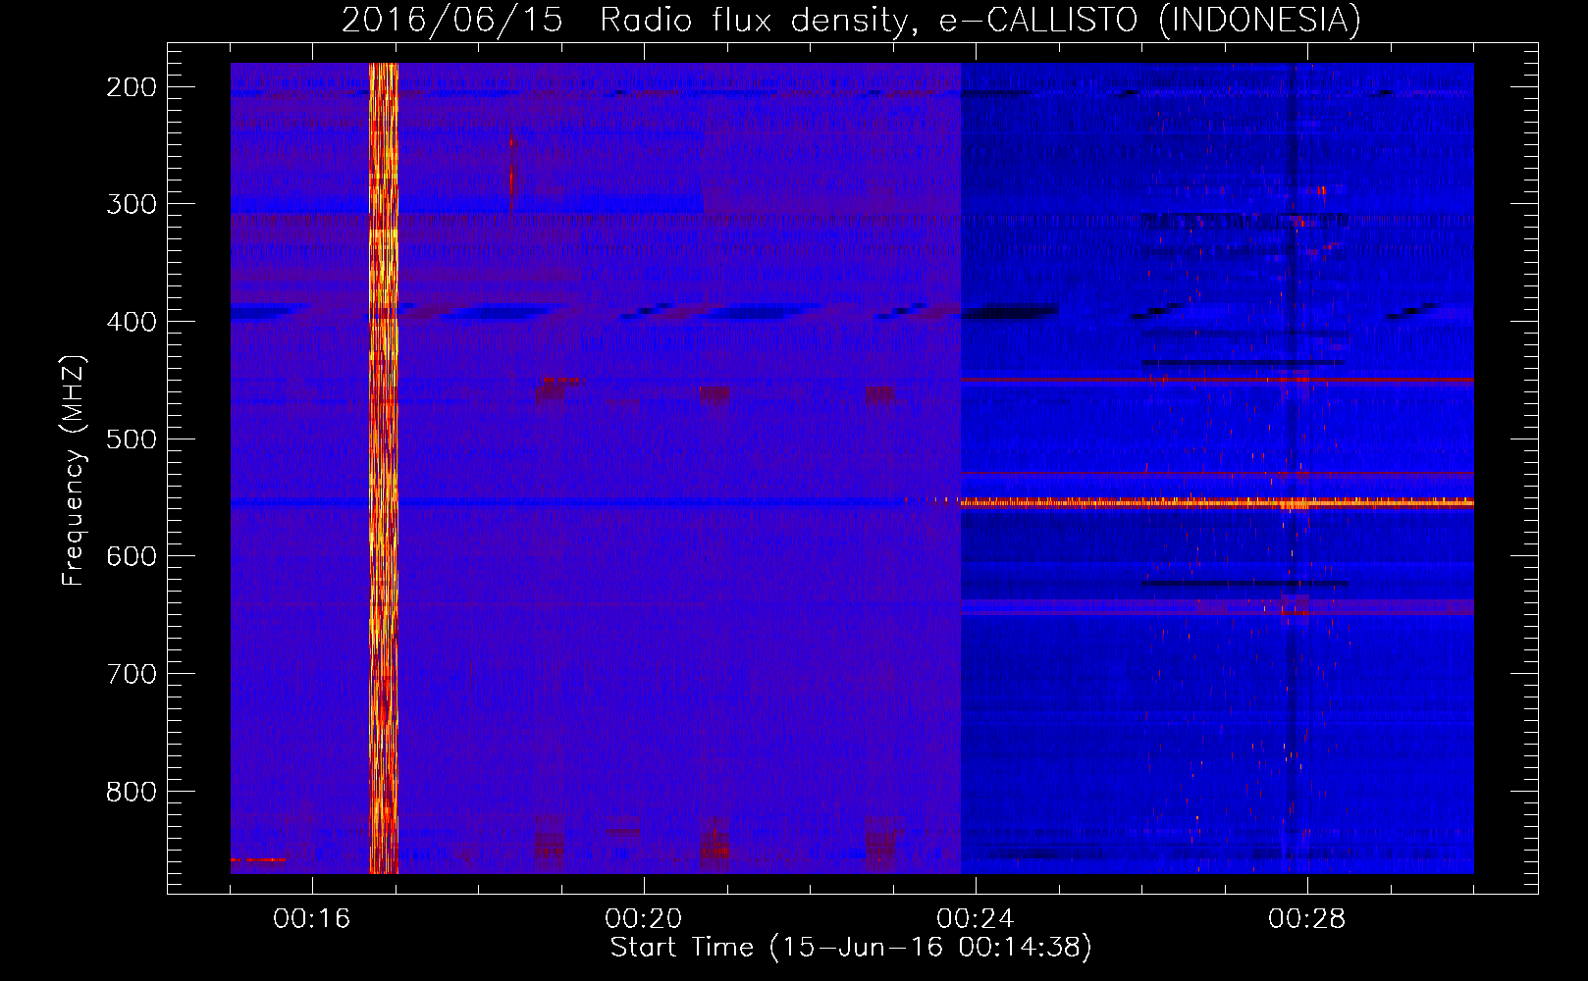Click the plot title '2016/06/15 Radio flux density'
1588x981 pixels.
[x=851, y=19]
